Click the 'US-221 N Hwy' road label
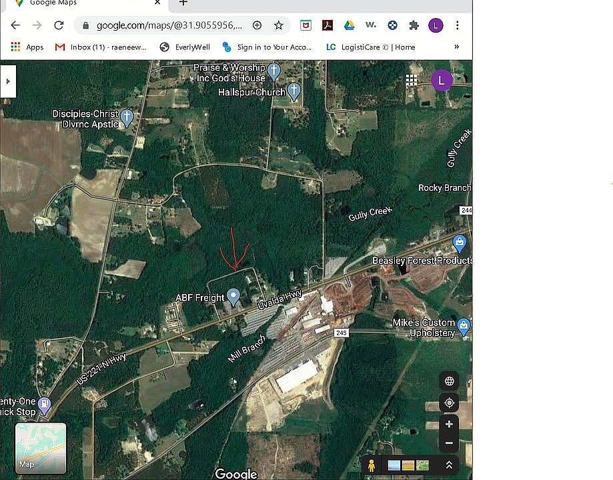Image resolution: width=613 pixels, height=480 pixels. click(x=101, y=369)
